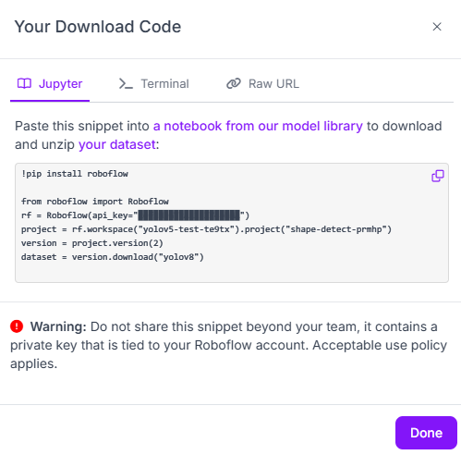Follow the your dataset link
Viewport: 461px width, 455px height.
[117, 144]
